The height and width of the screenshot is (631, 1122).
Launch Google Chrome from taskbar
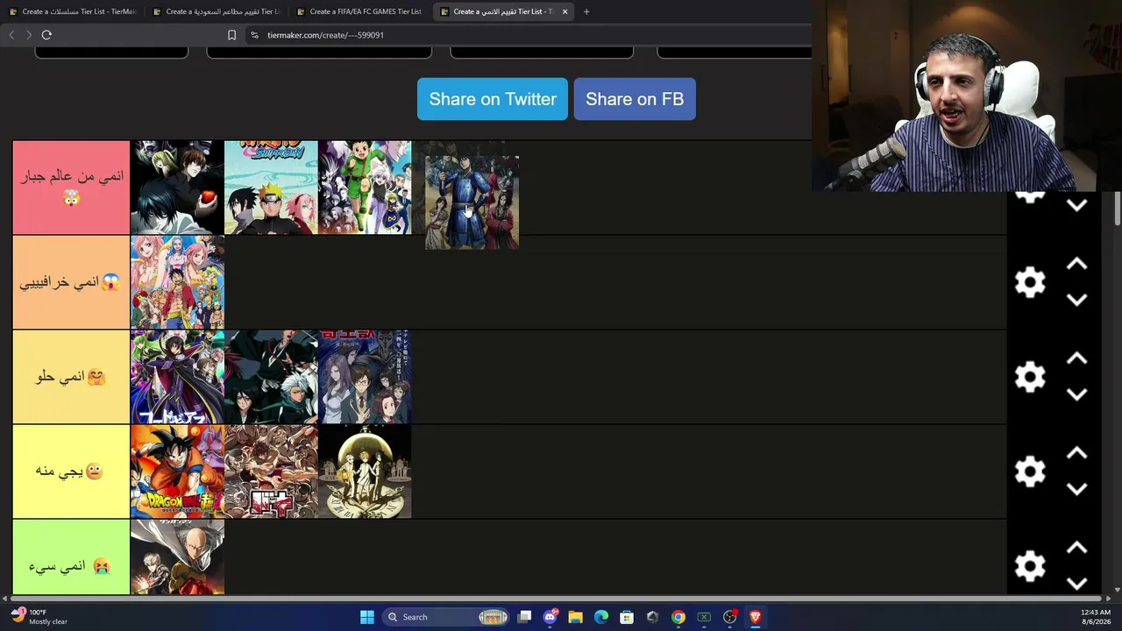pyautogui.click(x=678, y=617)
